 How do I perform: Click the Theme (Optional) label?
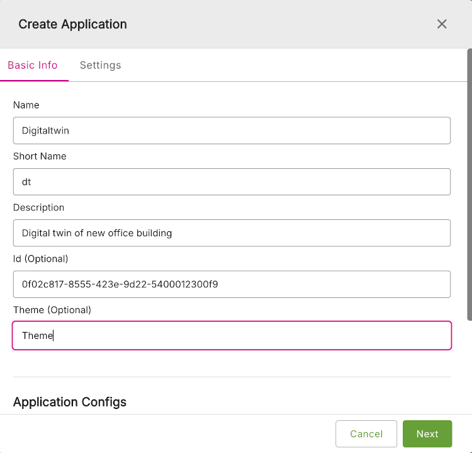pyautogui.click(x=52, y=310)
